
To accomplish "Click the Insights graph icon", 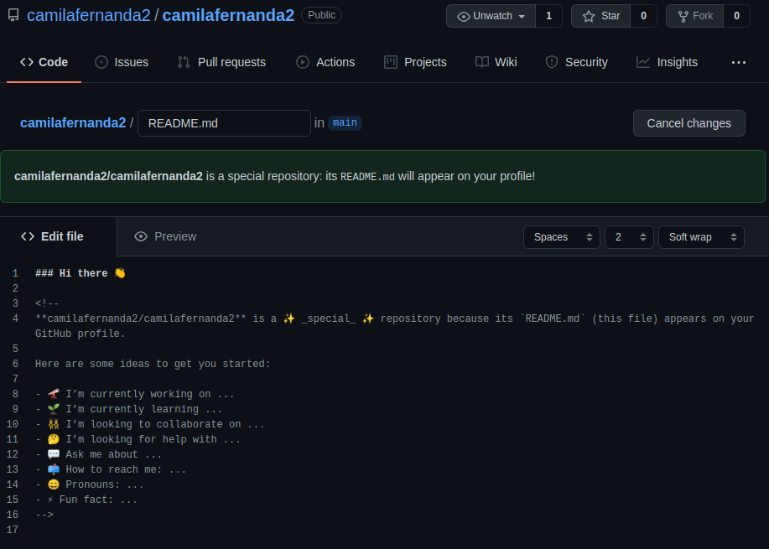I will 643,62.
